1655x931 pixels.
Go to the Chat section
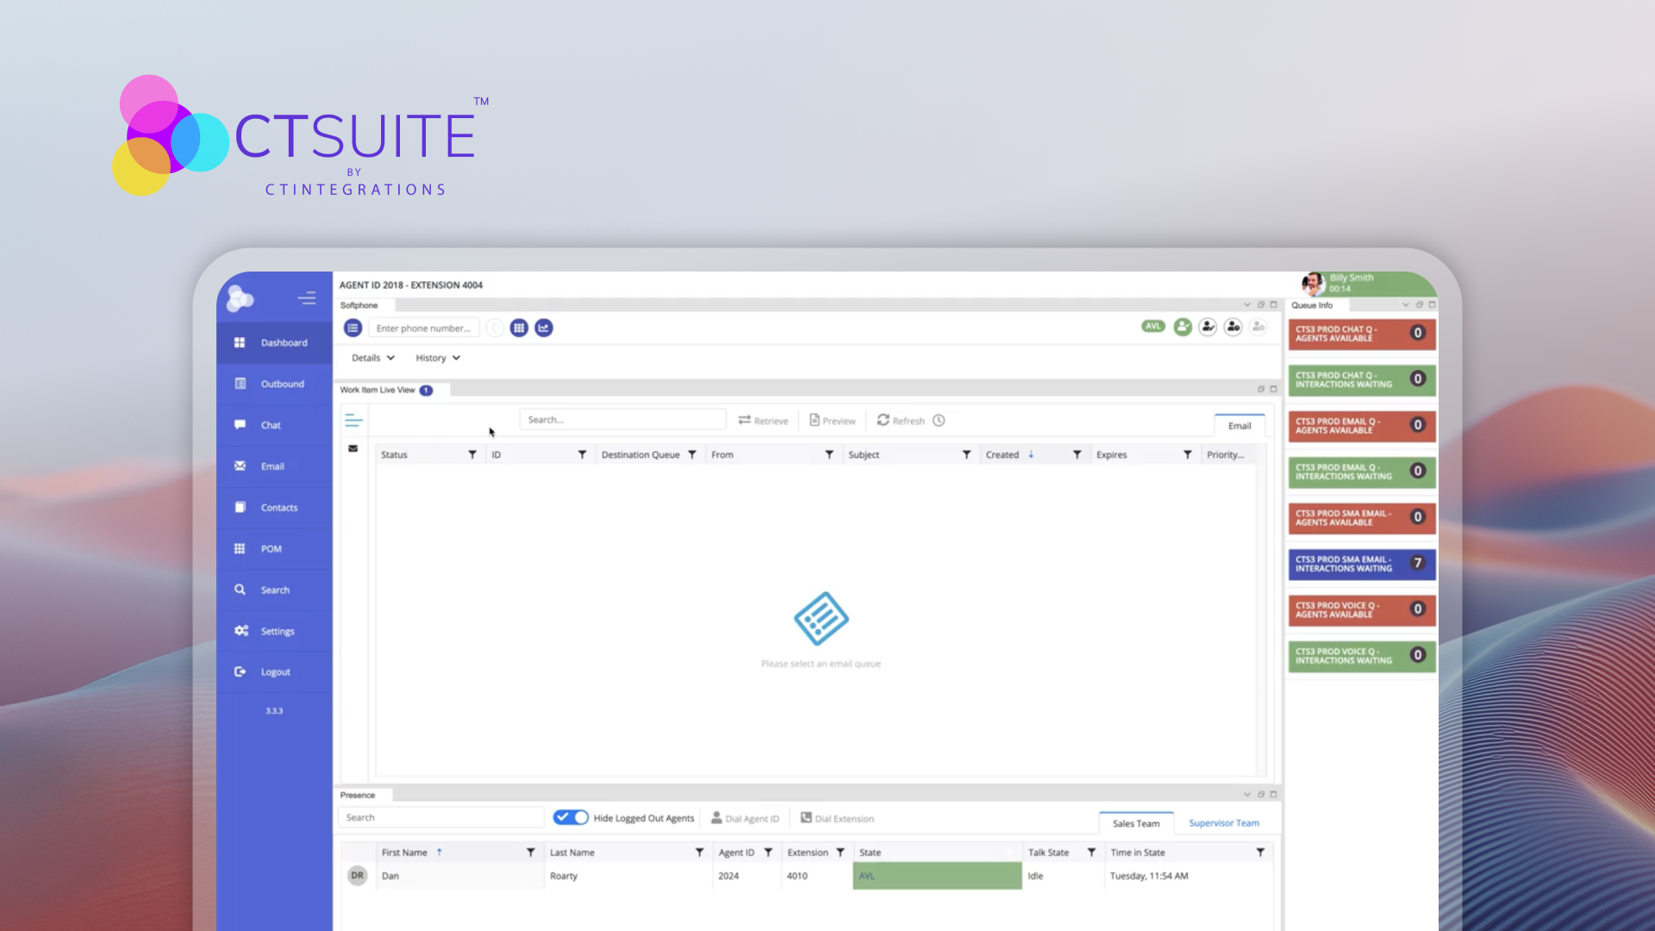274,425
